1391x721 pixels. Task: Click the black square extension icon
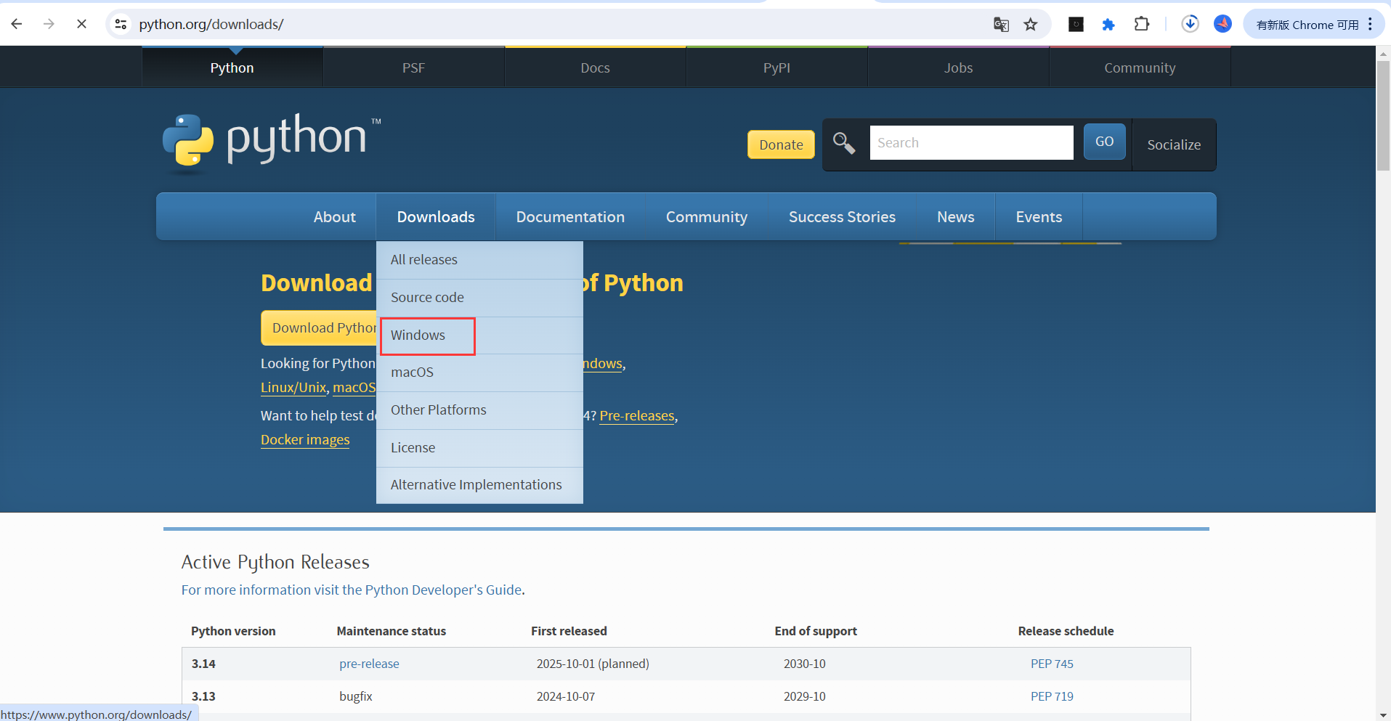1076,25
